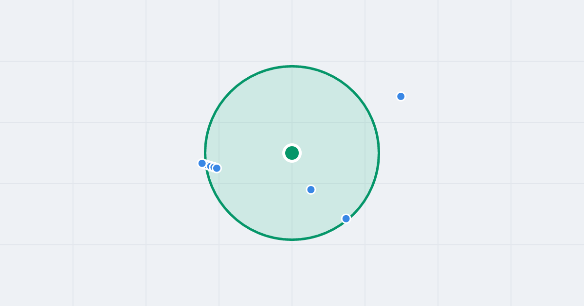Click the green circle outline at its topmost point
Screen dimensions: 584x306
pyautogui.click(x=292, y=66)
